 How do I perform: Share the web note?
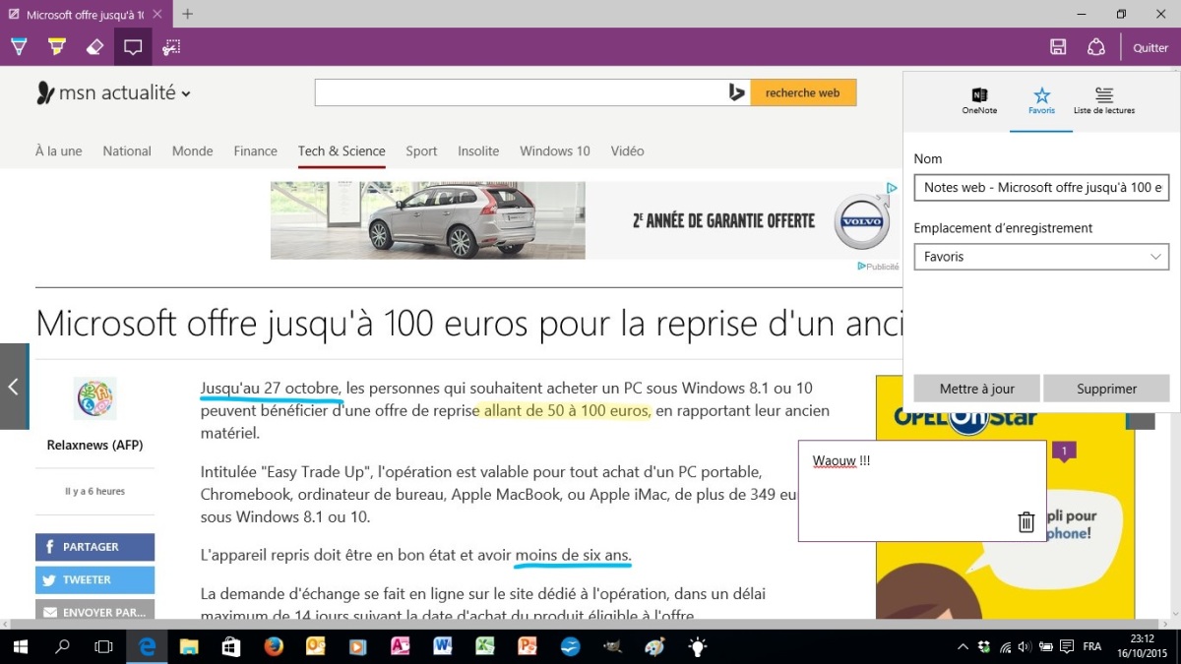(1096, 47)
